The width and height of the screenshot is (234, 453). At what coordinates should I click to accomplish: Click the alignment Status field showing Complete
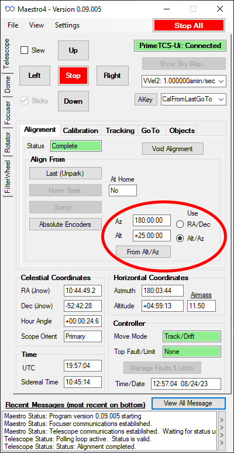click(76, 146)
